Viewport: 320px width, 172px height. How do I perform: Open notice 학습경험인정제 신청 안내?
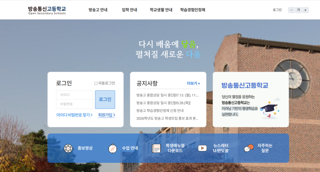(160, 111)
